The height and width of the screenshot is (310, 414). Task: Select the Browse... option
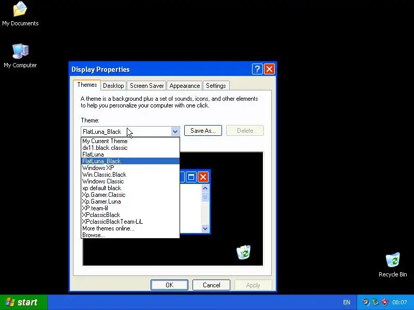coord(130,235)
